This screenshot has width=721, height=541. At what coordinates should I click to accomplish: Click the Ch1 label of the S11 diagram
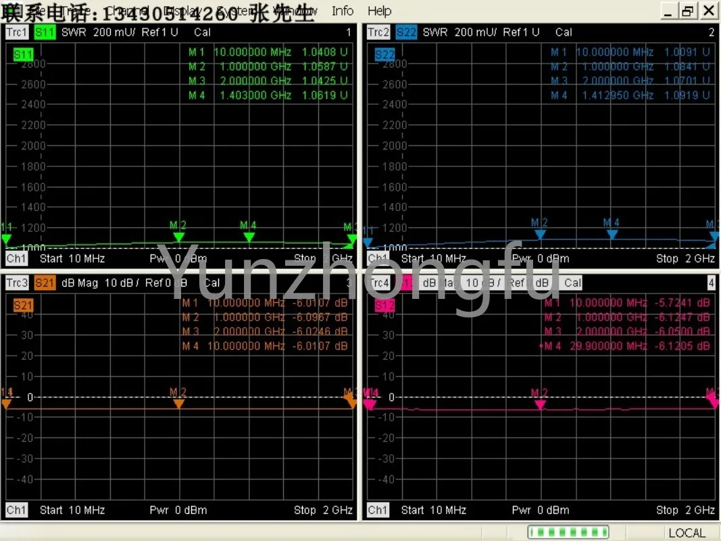pos(16,258)
